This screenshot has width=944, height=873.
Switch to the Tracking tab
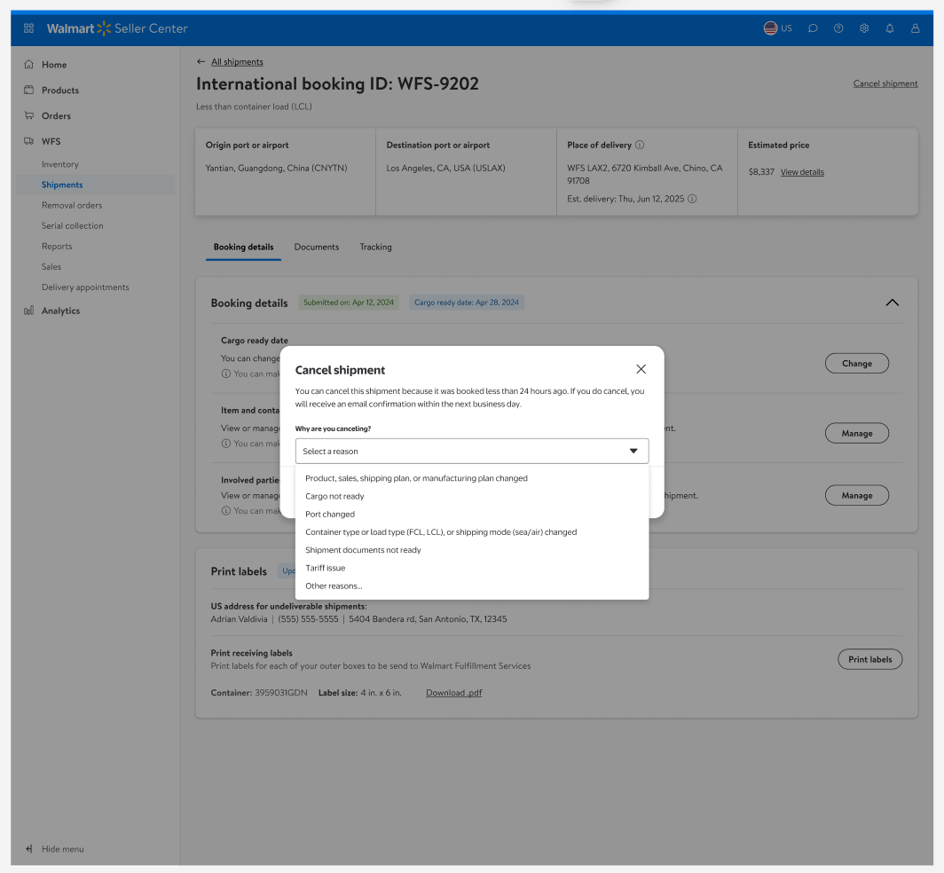click(x=375, y=247)
